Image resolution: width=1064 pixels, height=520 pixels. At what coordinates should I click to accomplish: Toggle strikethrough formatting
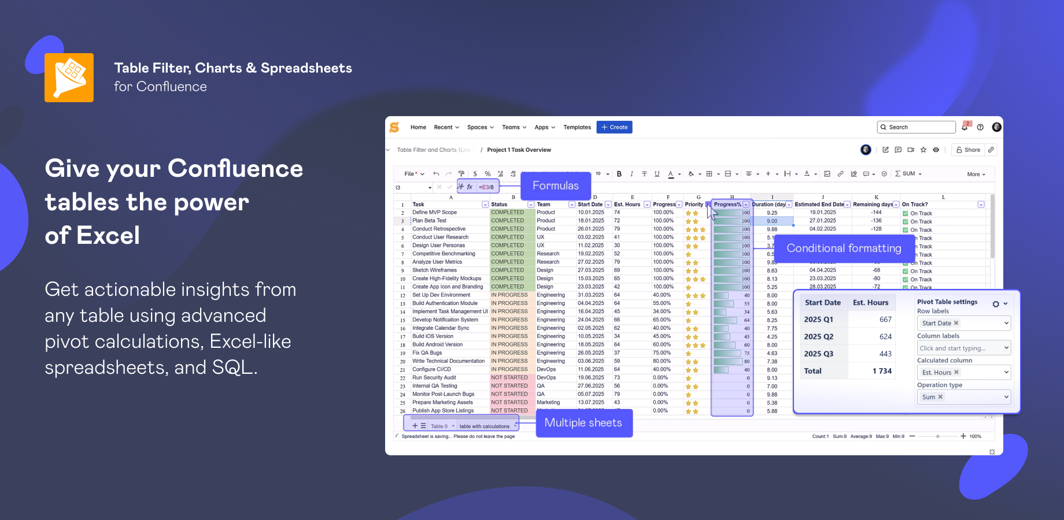644,174
